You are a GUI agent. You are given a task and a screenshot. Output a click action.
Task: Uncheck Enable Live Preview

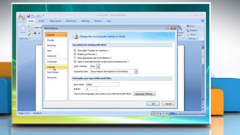click(75, 54)
